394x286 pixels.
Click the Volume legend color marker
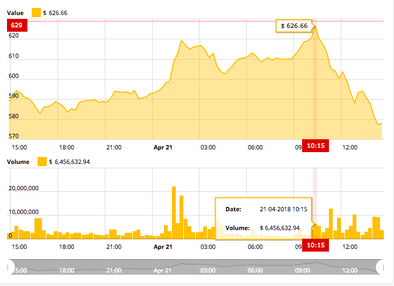coord(41,161)
